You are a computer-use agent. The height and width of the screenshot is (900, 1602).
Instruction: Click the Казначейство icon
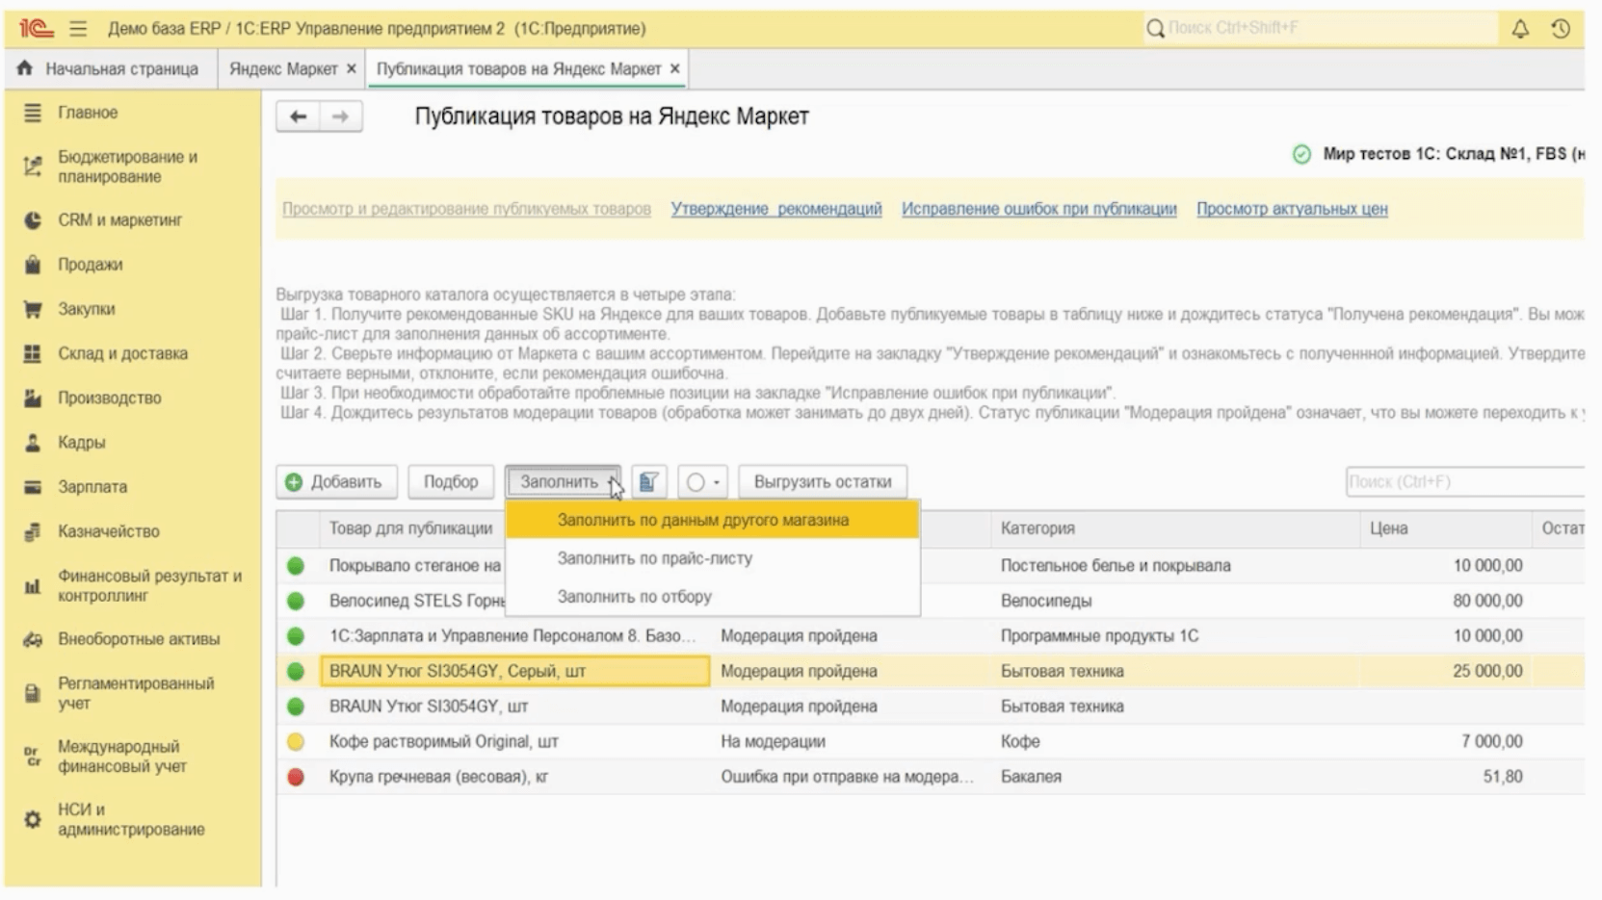[33, 531]
